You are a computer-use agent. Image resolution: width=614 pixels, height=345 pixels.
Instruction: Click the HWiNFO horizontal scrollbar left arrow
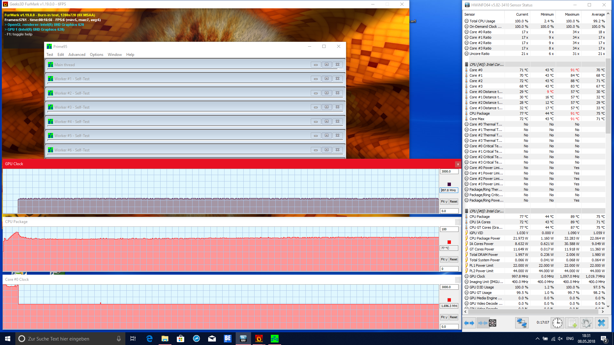tap(466, 311)
